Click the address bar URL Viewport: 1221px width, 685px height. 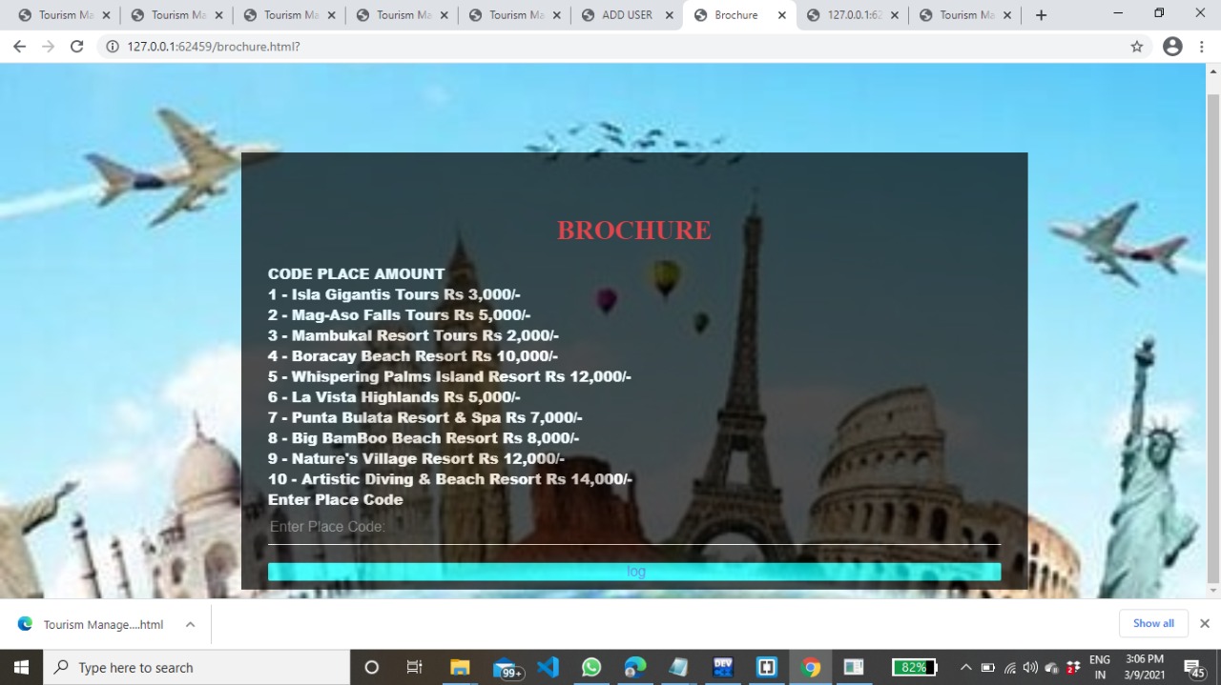click(214, 47)
